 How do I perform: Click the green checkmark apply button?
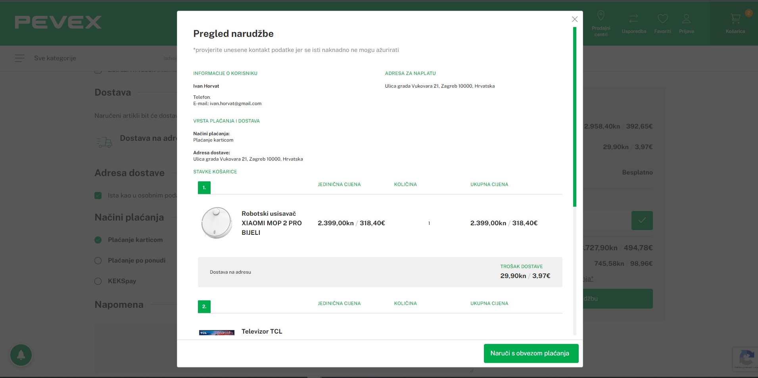click(642, 221)
